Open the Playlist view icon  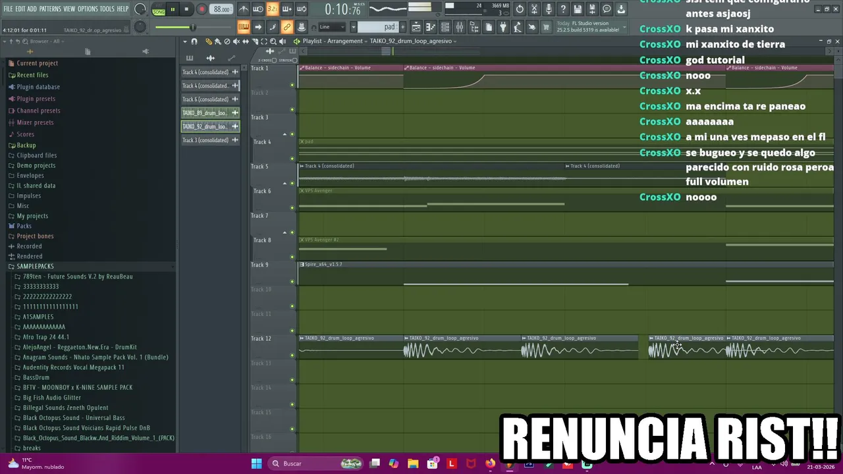click(x=416, y=27)
